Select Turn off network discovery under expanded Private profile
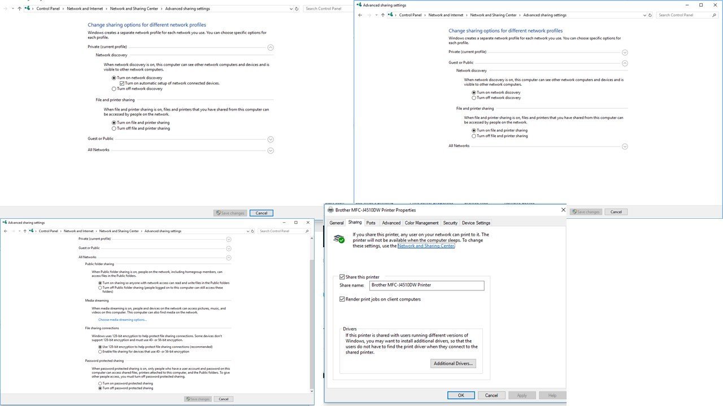This screenshot has height=406, width=723. tap(114, 89)
